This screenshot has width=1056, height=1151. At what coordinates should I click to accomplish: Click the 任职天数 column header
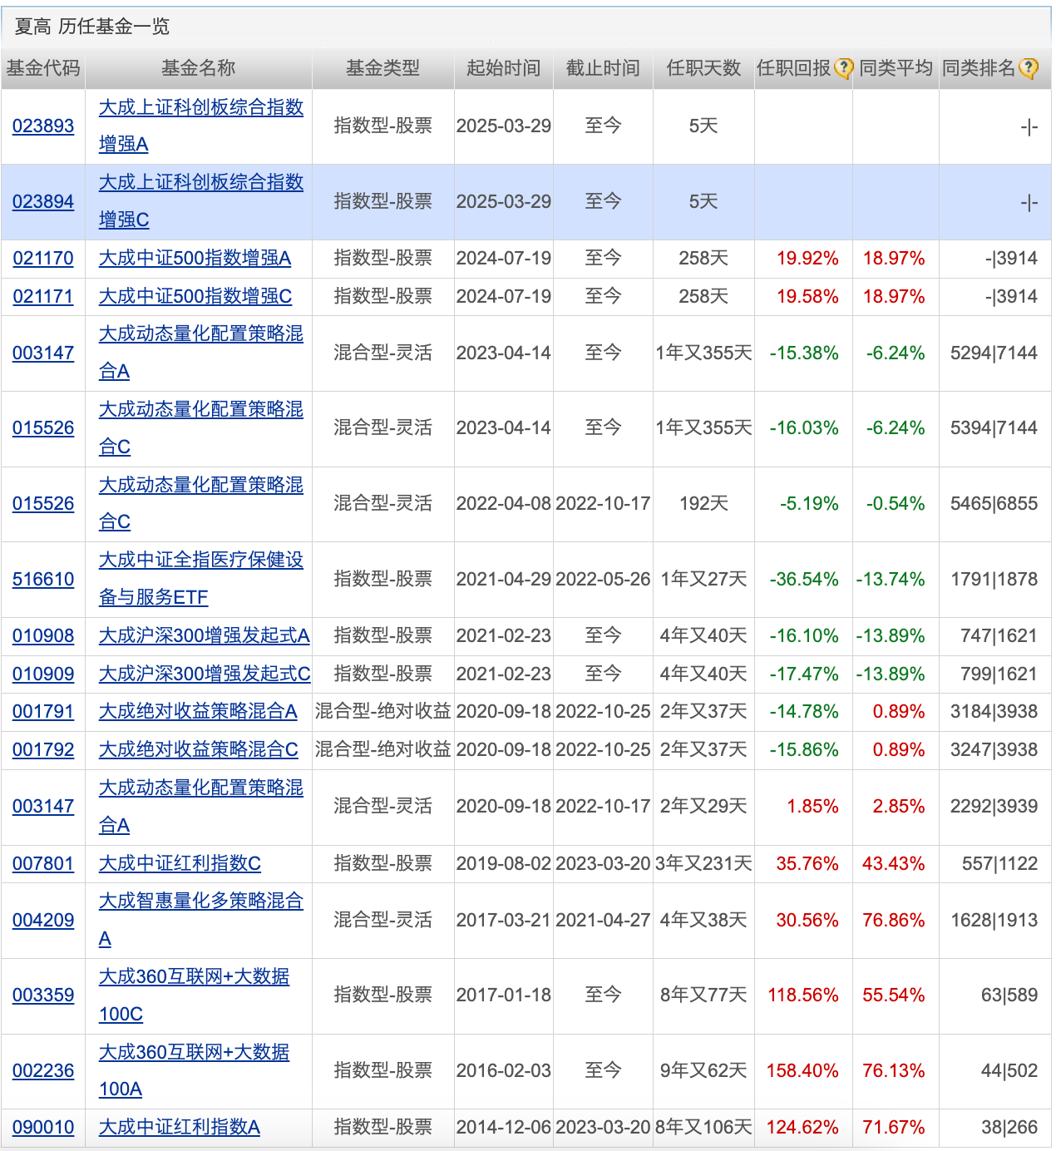pos(704,68)
